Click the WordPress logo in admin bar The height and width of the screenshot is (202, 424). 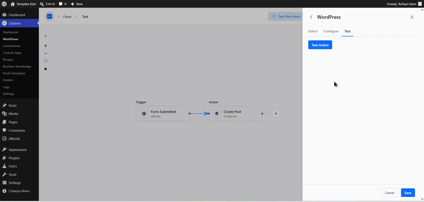(x=4, y=4)
